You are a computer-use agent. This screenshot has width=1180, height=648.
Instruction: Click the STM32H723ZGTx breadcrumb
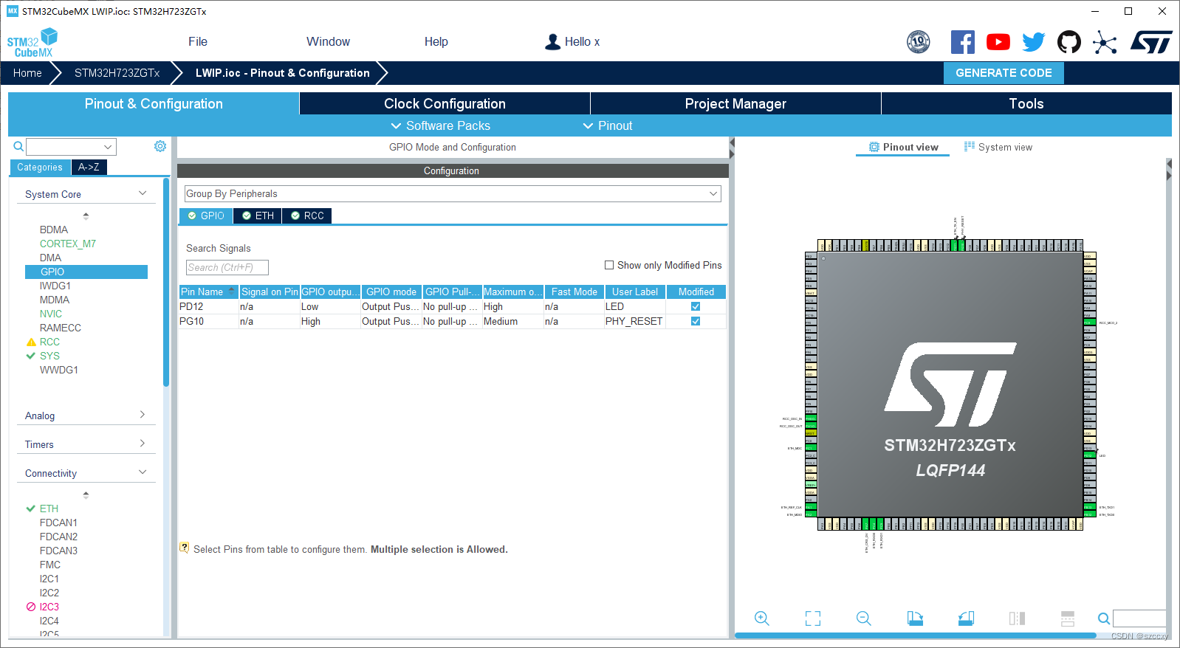(x=117, y=73)
